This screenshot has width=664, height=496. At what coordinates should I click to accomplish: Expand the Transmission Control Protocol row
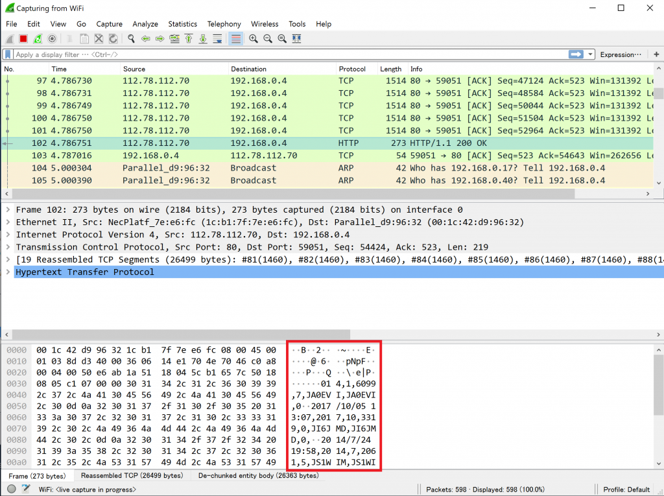[8, 247]
